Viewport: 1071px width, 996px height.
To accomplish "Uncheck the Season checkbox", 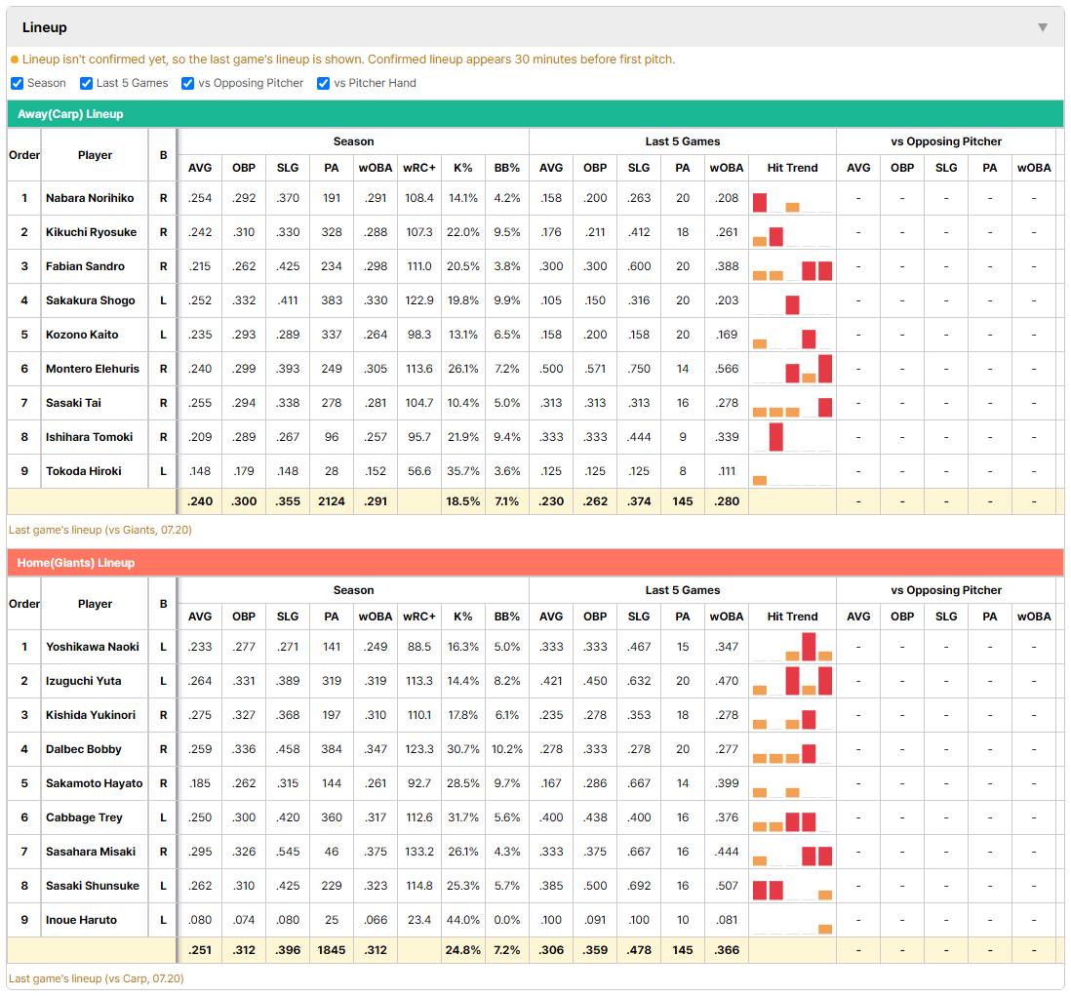I will point(18,83).
